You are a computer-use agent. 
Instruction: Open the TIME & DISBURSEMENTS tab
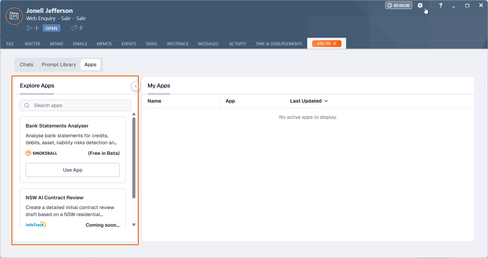[279, 44]
